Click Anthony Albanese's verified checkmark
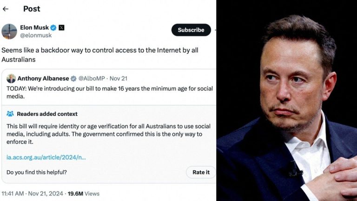Image resolution: width=357 pixels, height=201 pixels. 73,78
